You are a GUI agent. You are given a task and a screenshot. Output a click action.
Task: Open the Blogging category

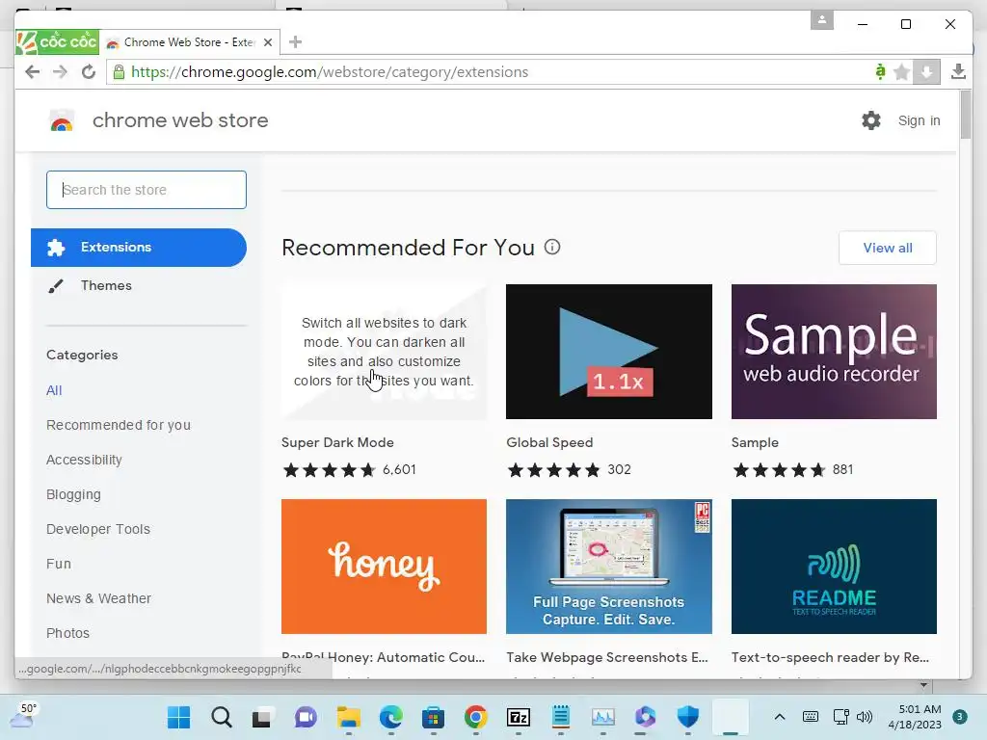[x=73, y=494]
